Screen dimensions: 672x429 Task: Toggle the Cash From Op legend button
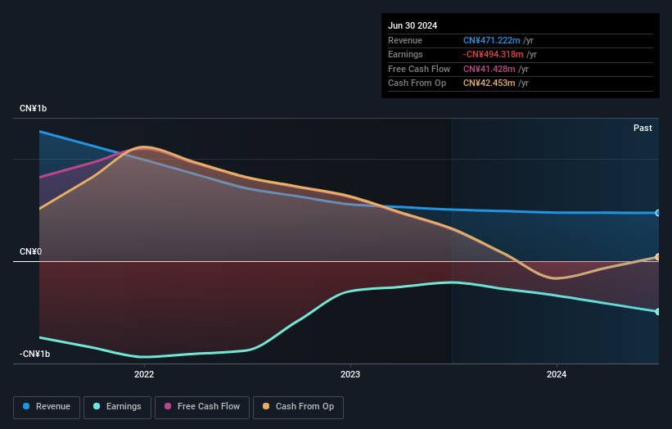click(298, 407)
